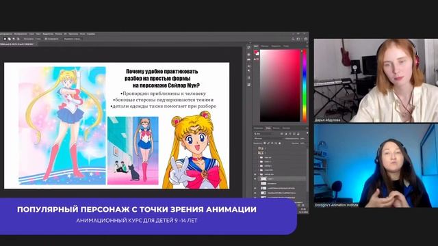The width and height of the screenshot is (438, 246).
Task: Close the open document tab
Action: tap(36, 44)
